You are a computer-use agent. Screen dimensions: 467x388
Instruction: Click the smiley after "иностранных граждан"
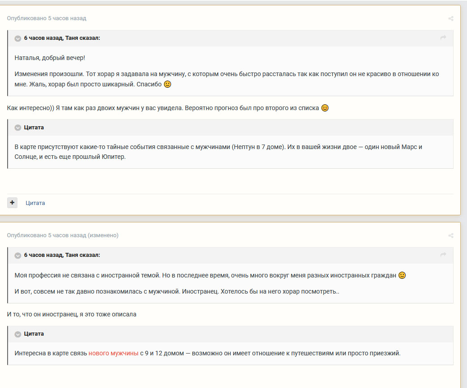(402, 275)
